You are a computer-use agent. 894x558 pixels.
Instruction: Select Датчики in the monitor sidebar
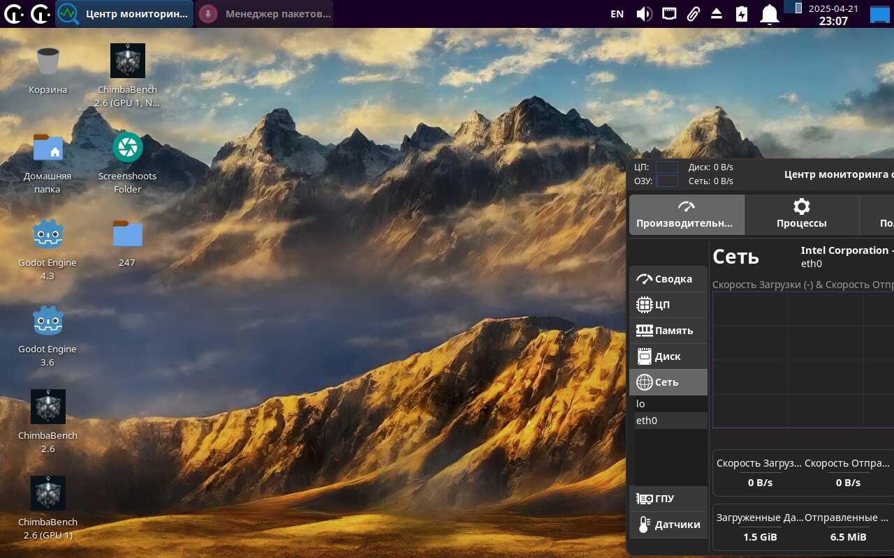668,525
